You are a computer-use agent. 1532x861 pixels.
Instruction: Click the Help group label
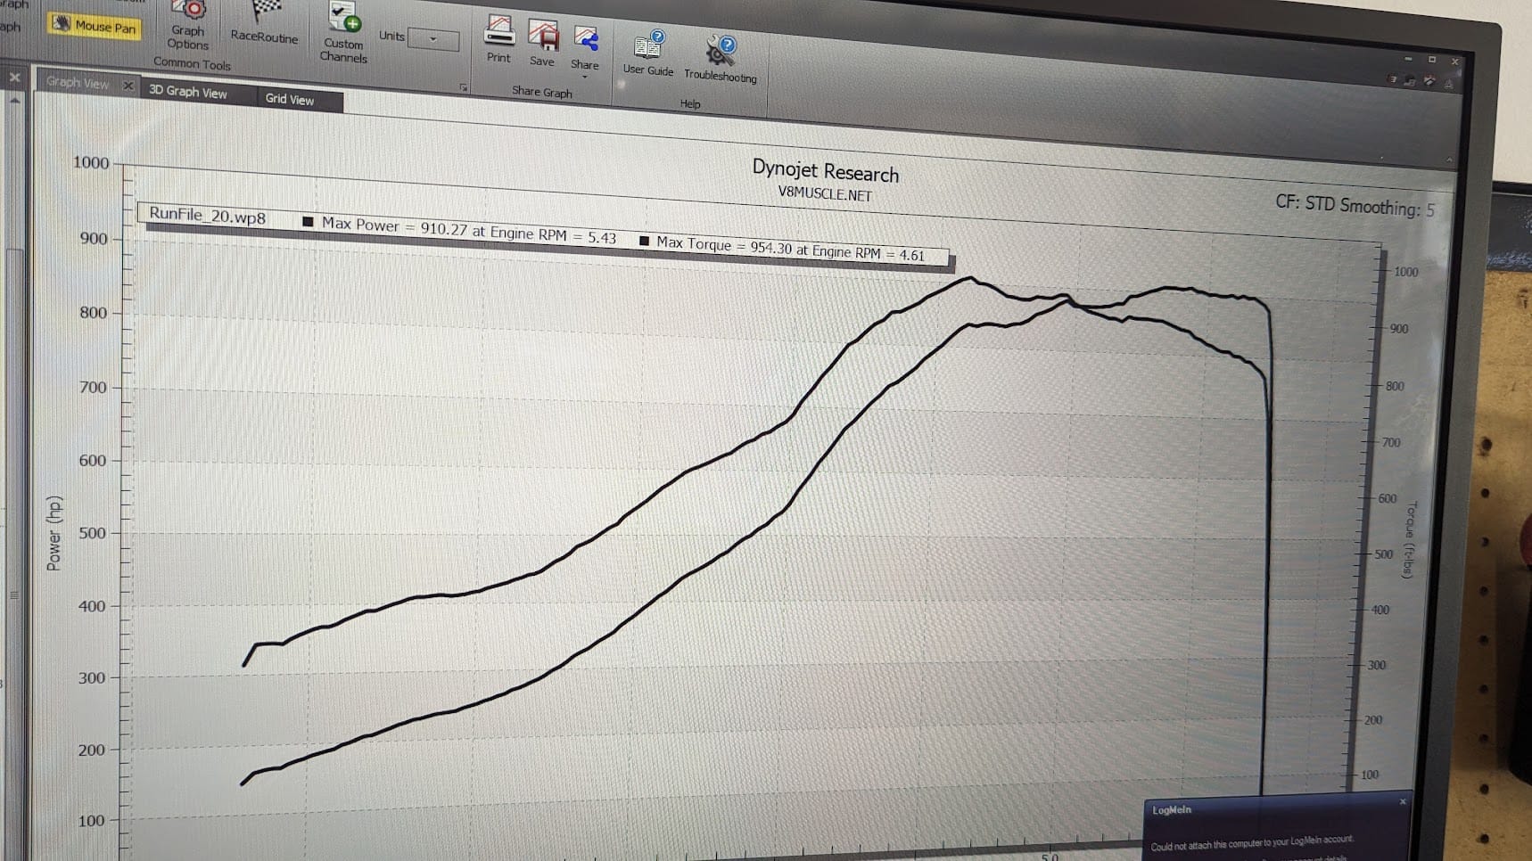[x=690, y=103]
